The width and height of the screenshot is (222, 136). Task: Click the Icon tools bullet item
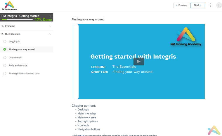point(83,125)
